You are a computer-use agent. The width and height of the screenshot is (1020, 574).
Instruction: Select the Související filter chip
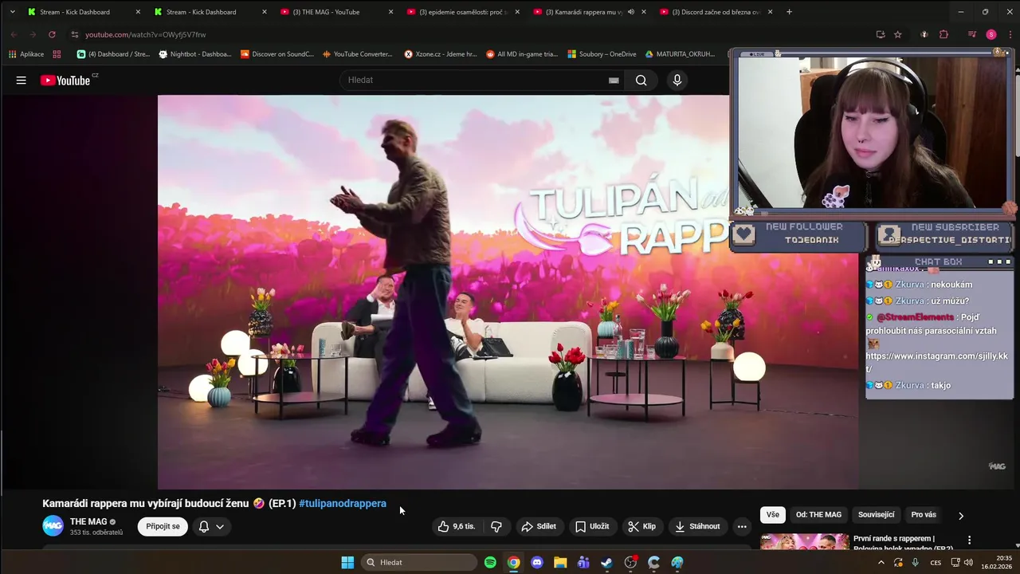(x=876, y=515)
